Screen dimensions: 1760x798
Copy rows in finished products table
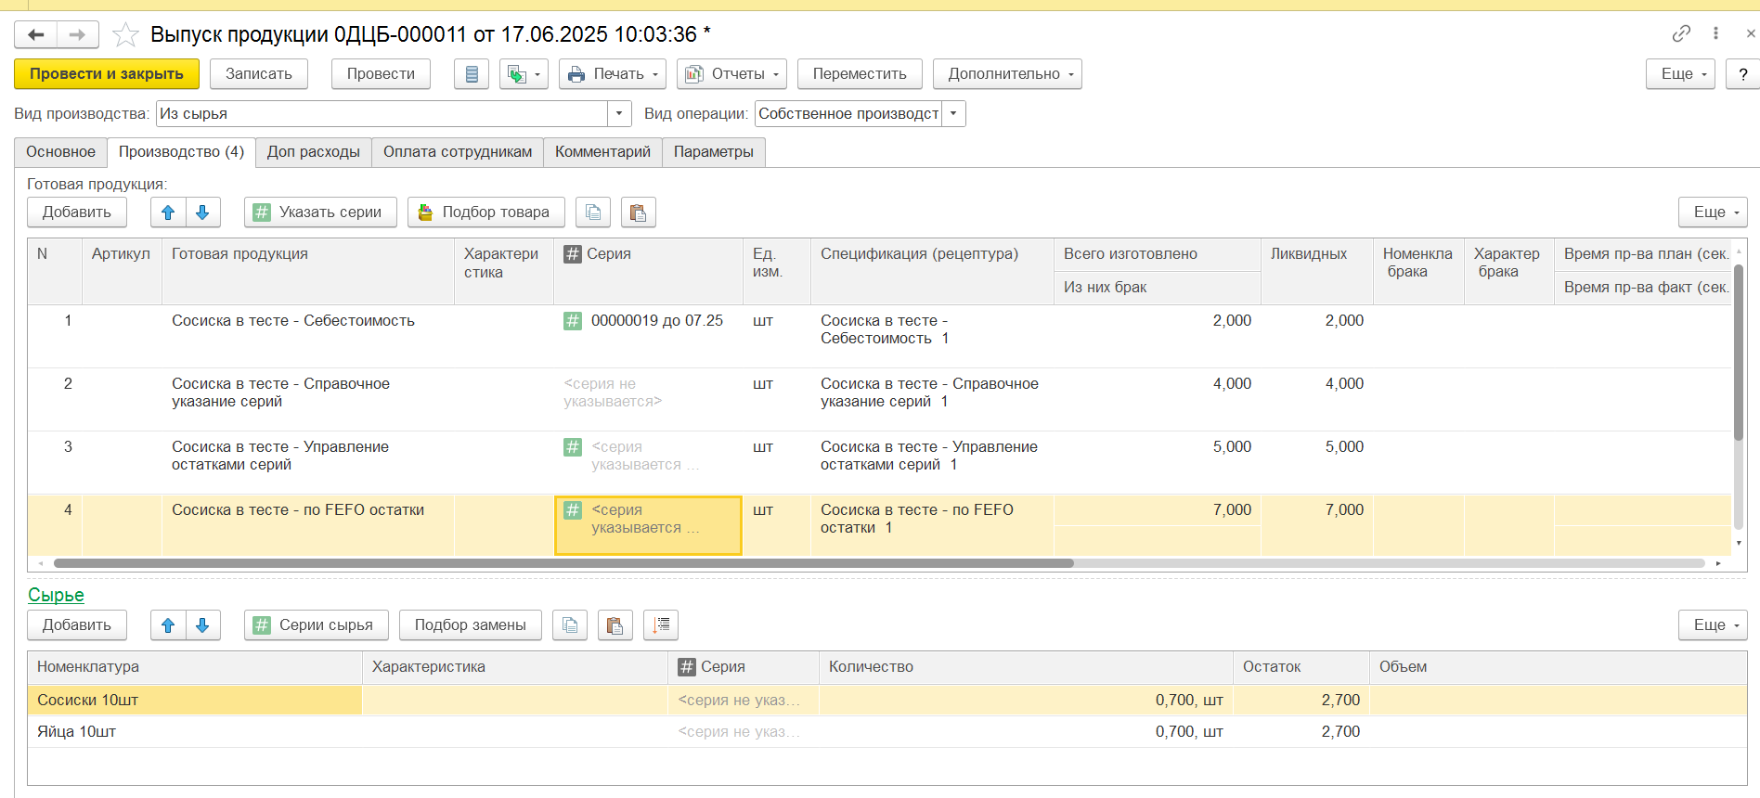(593, 212)
